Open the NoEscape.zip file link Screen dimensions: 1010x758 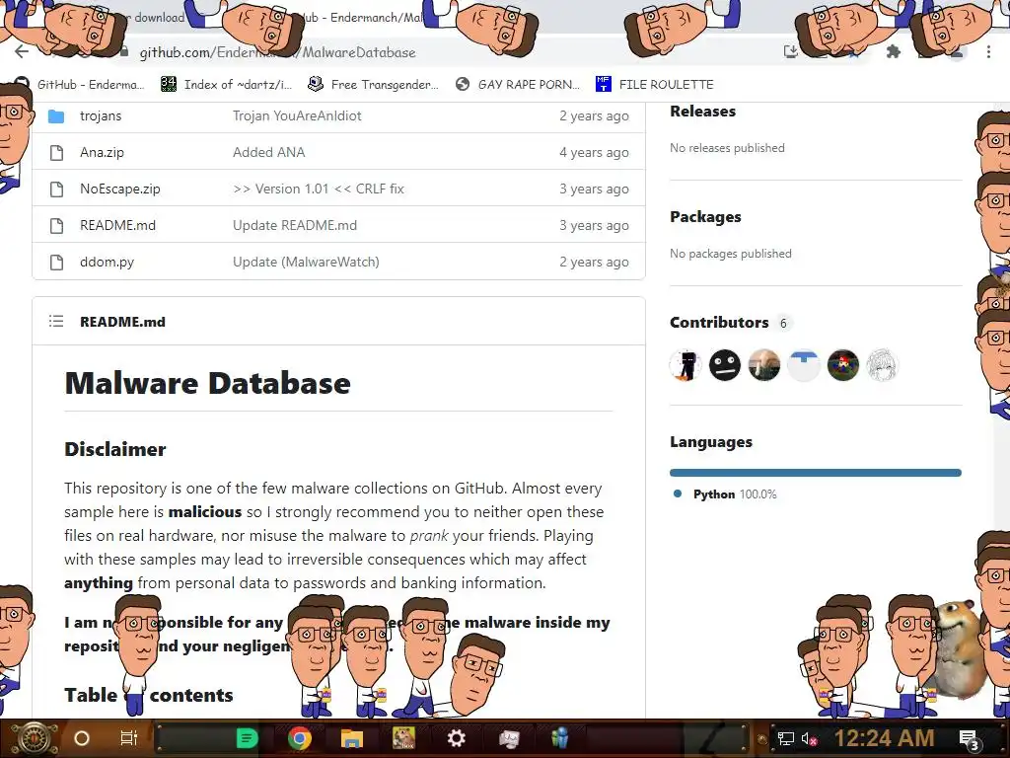119,189
